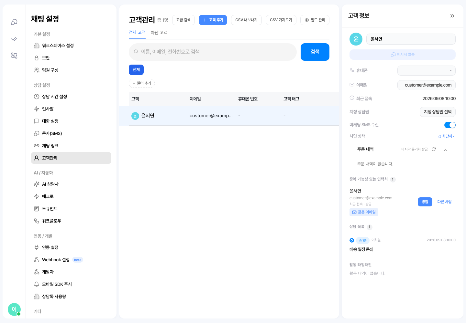This screenshot has height=323, width=466.
Task: Open 팀원 구성 in sidebar
Action: [71, 70]
